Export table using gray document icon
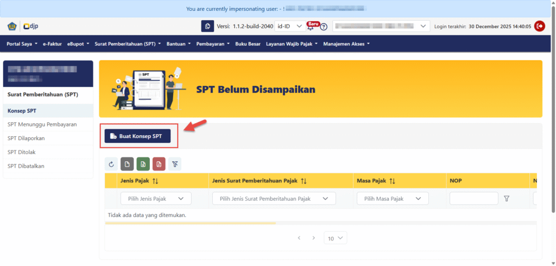Viewport: 556px width, 266px height. click(127, 164)
